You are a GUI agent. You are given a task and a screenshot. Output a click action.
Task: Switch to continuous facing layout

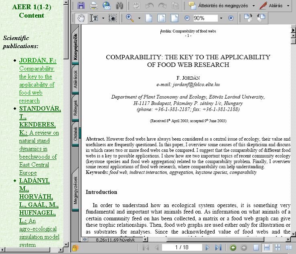coord(278,247)
